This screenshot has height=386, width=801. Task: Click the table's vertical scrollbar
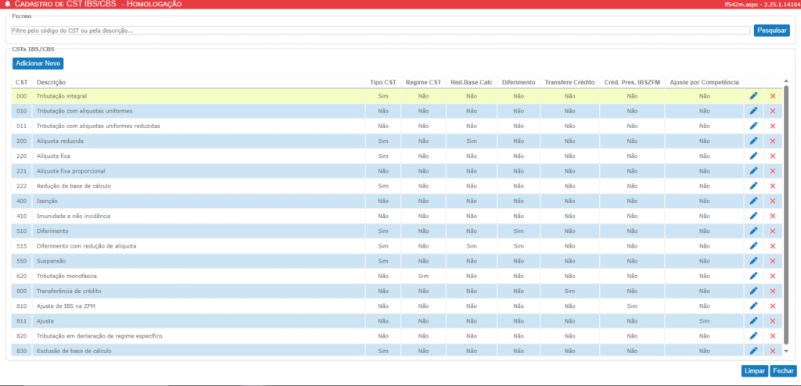click(786, 211)
